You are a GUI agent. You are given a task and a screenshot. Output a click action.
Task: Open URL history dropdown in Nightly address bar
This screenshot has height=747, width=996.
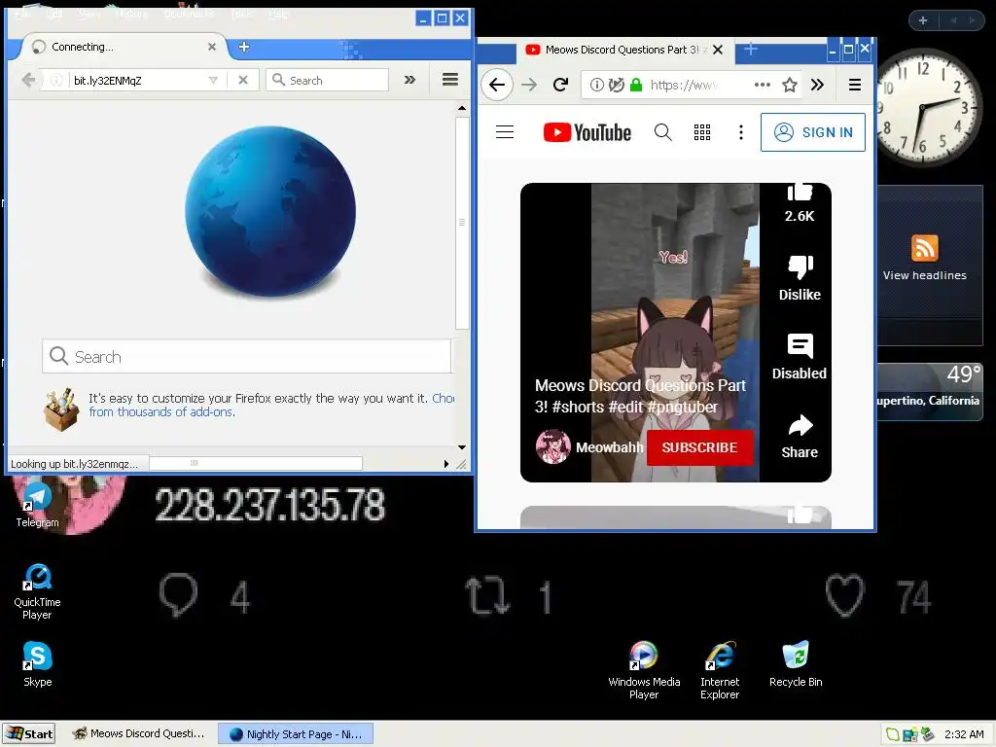213,80
